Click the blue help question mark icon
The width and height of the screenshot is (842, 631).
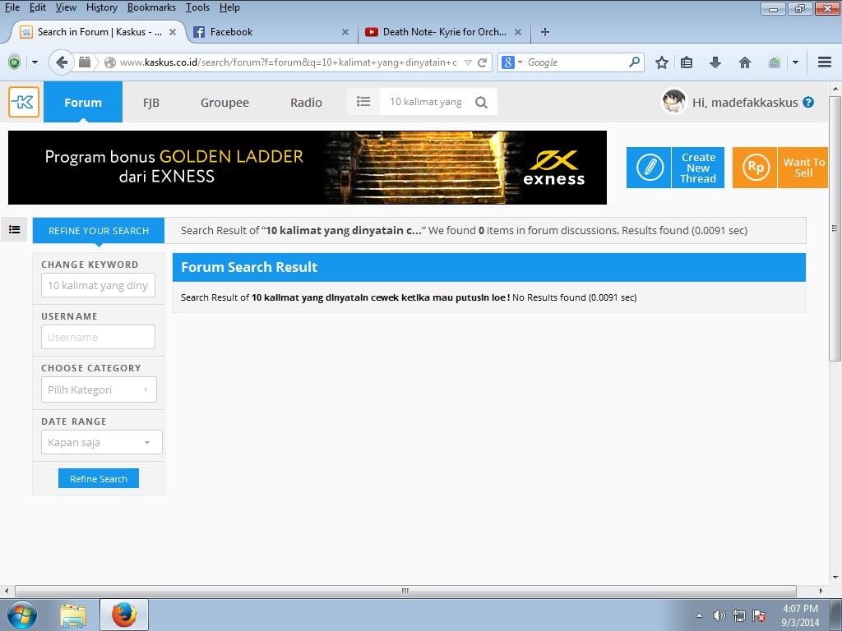(808, 102)
